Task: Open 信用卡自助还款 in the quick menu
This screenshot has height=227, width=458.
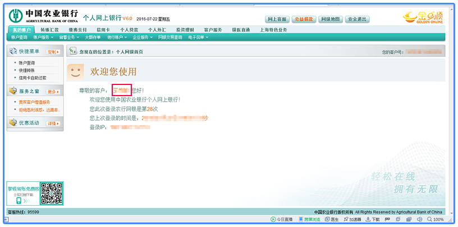Action: coord(33,78)
